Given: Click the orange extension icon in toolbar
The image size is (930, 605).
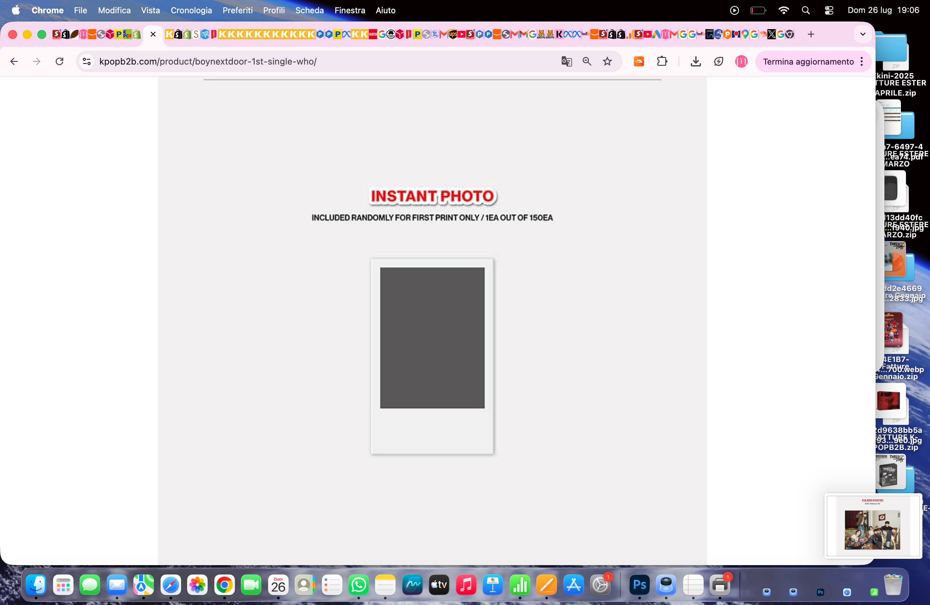Looking at the screenshot, I should coord(639,61).
